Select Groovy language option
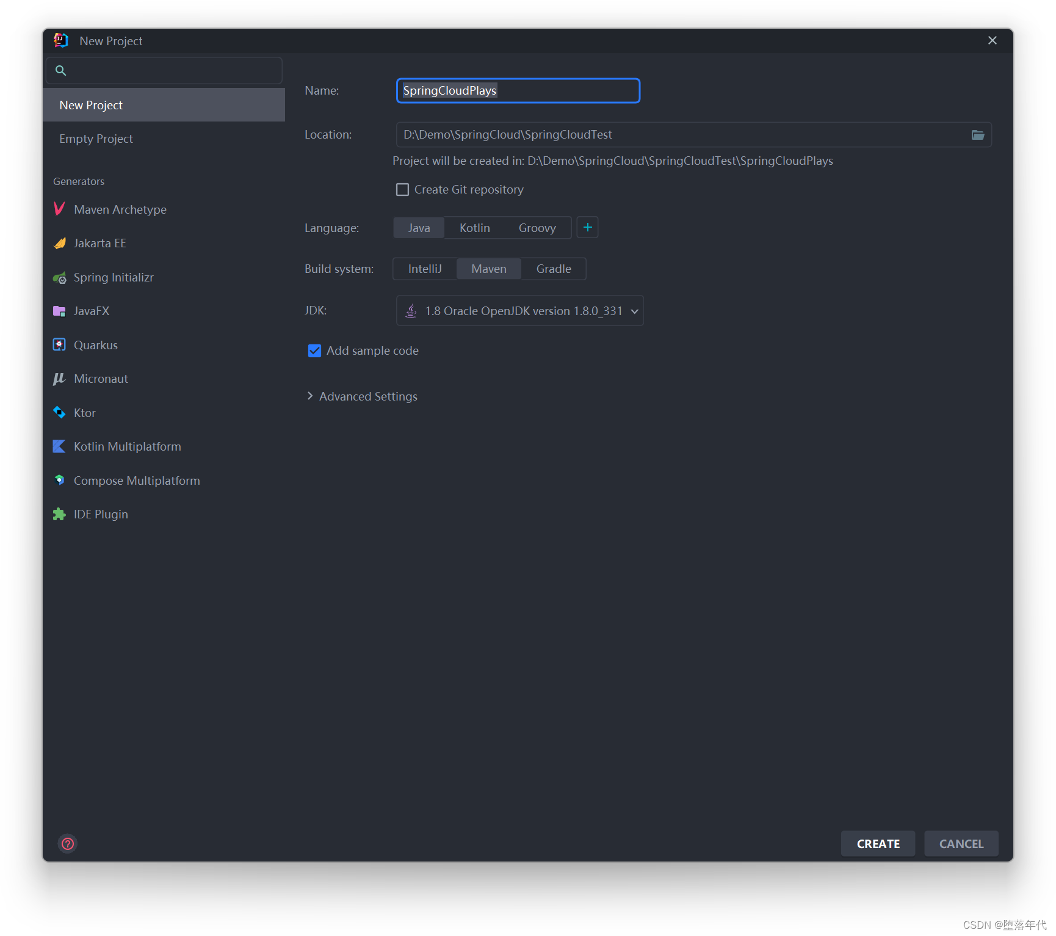The width and height of the screenshot is (1056, 936). pos(537,228)
